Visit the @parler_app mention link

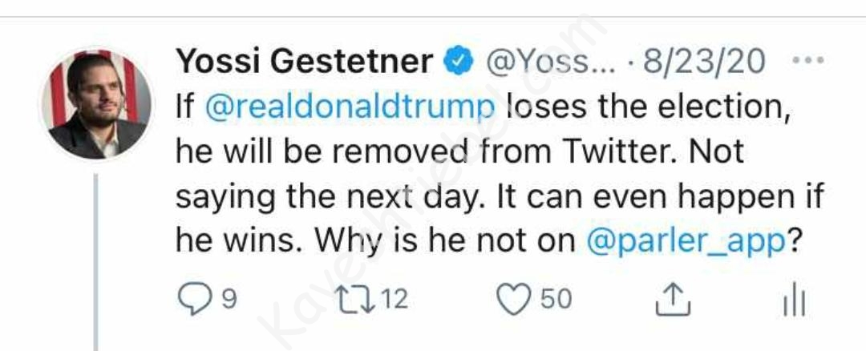coord(684,243)
